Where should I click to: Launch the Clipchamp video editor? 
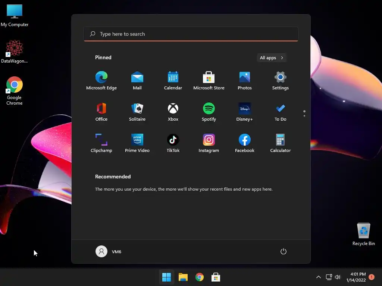point(101,143)
